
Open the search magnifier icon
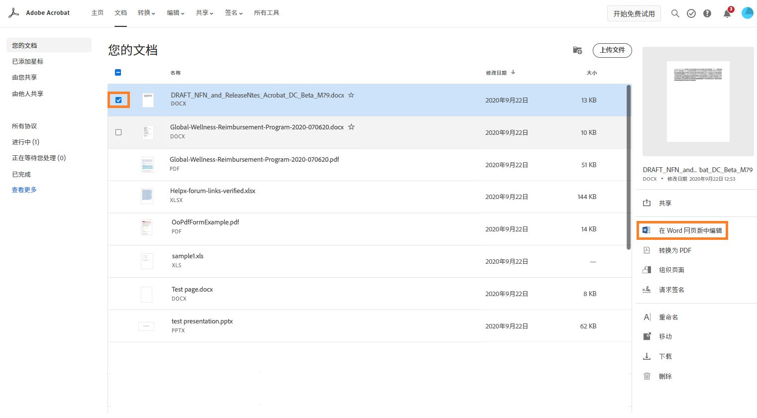click(675, 13)
